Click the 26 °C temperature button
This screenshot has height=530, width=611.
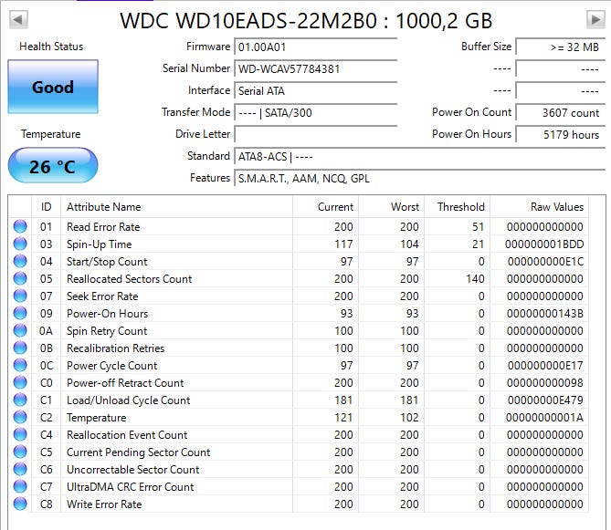53,165
